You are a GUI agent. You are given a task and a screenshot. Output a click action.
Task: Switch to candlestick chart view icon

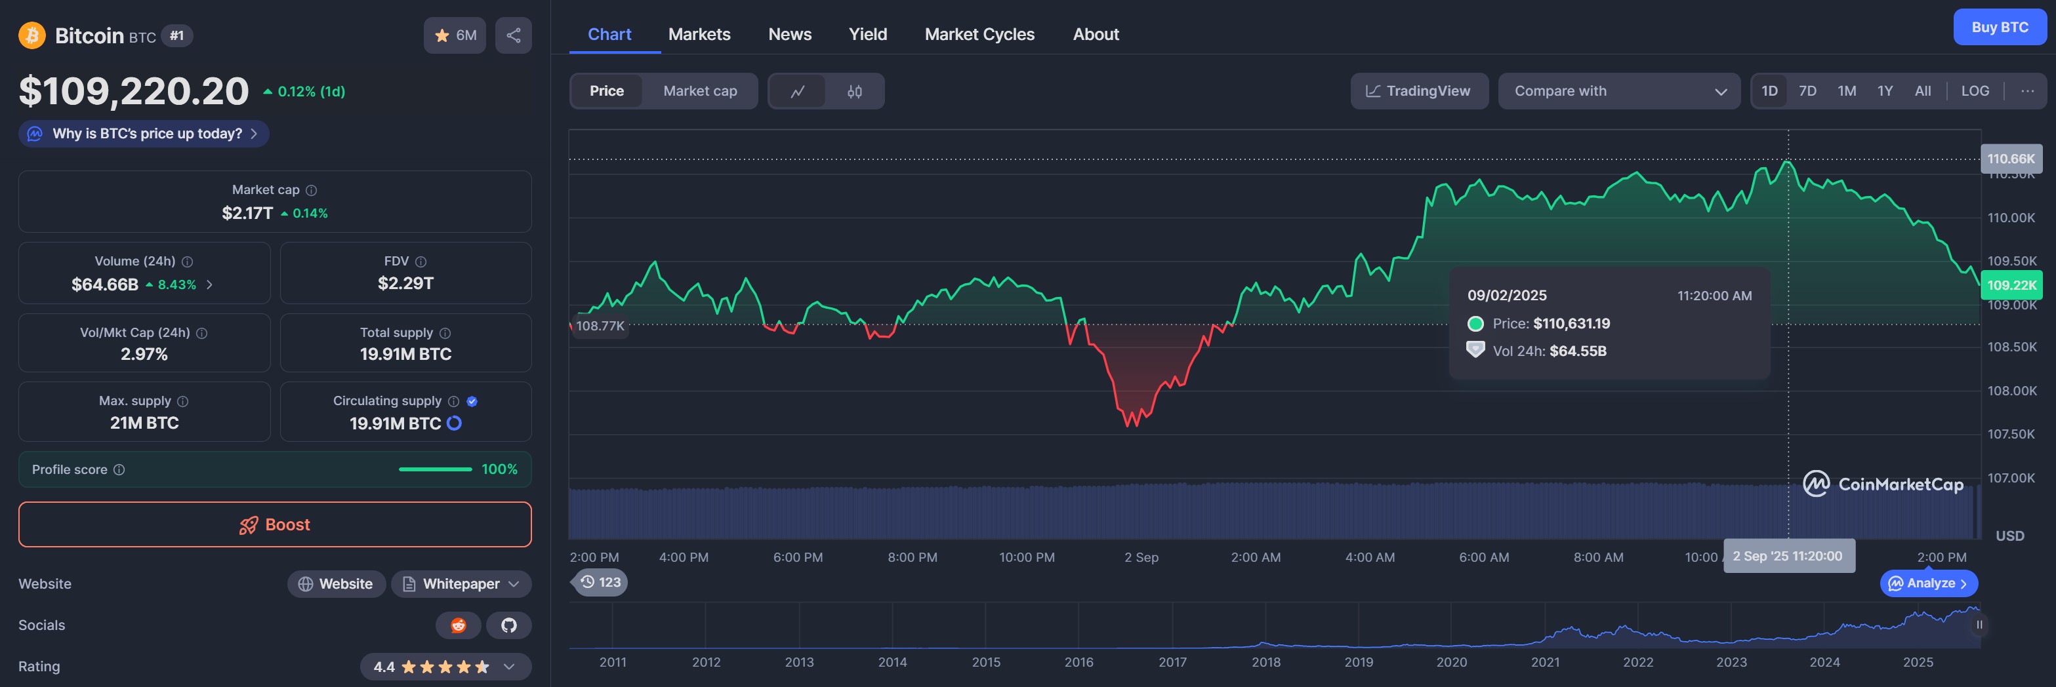(x=854, y=91)
